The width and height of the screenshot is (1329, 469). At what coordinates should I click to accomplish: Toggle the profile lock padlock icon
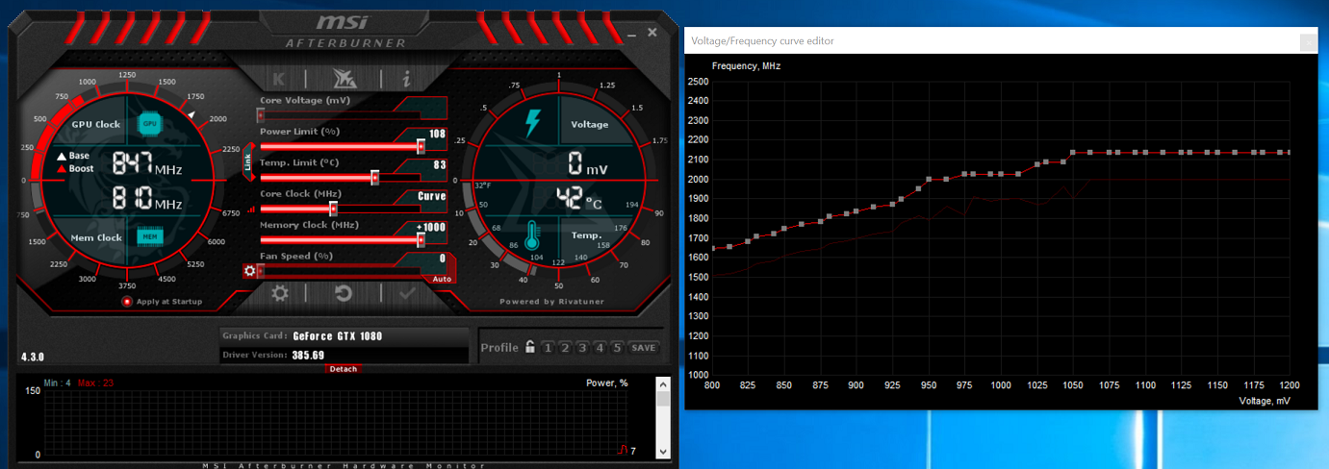[529, 347]
